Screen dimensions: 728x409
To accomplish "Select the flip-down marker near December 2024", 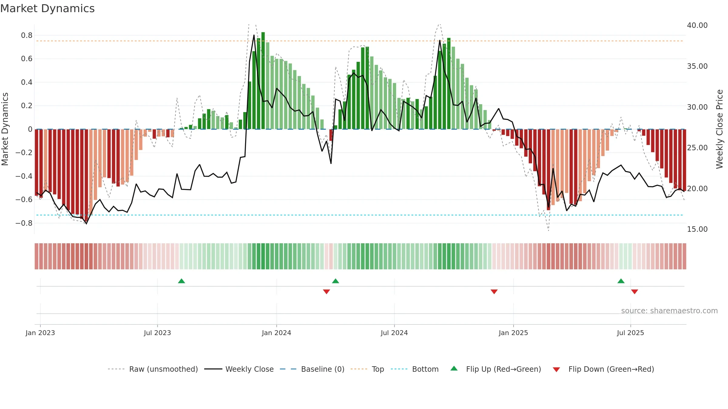I will (494, 292).
